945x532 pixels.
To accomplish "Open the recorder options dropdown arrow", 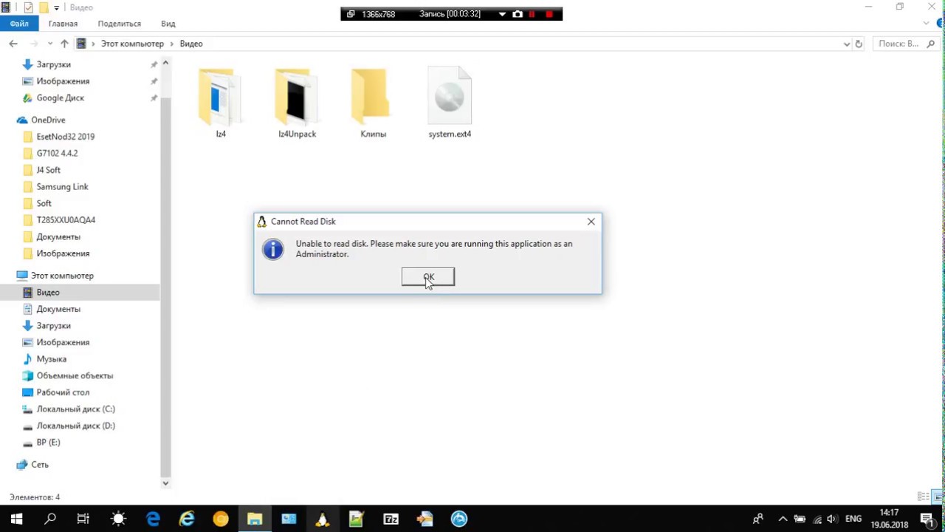I will 502,14.
